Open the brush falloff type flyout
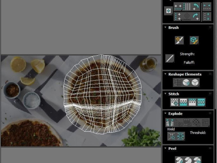 pyautogui.click(x=170, y=58)
